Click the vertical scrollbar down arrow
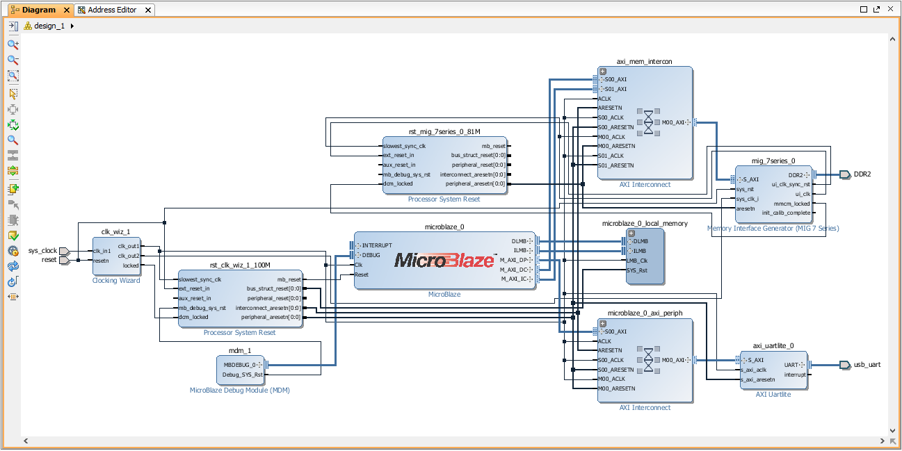The height and width of the screenshot is (451, 902). [893, 430]
